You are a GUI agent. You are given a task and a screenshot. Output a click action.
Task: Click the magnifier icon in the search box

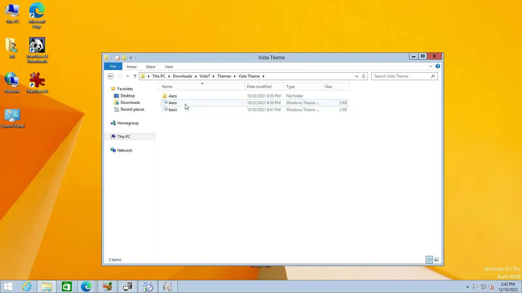(433, 76)
